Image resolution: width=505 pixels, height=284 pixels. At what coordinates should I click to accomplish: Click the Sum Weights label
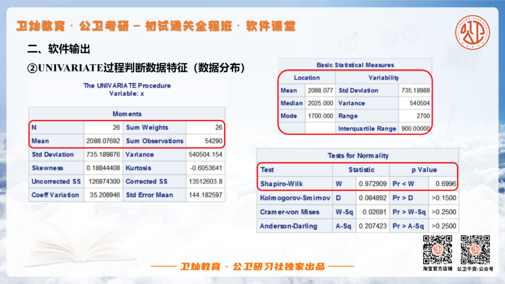coord(147,128)
